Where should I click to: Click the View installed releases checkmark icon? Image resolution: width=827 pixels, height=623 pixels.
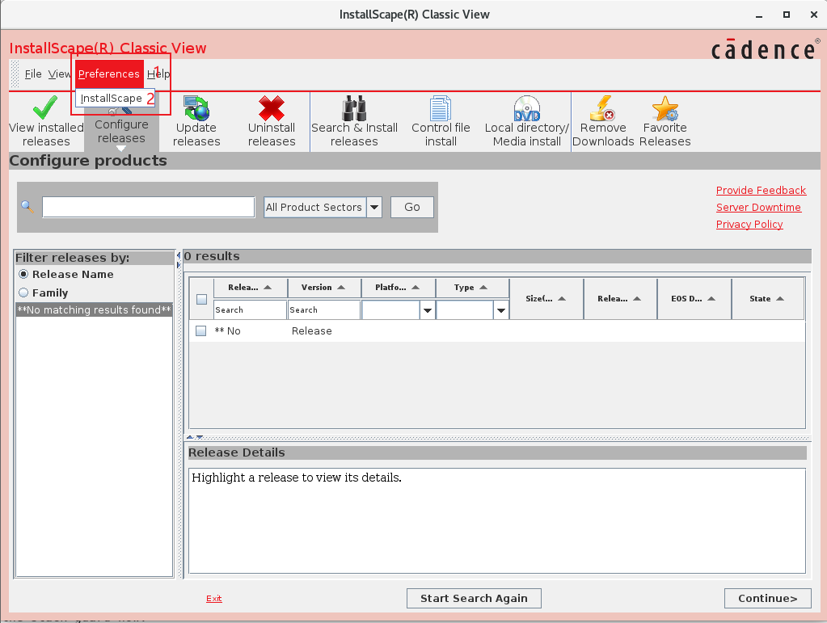pos(45,107)
